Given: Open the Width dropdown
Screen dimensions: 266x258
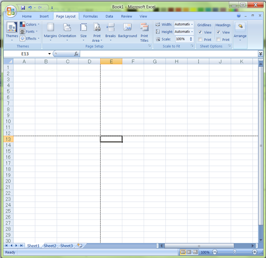Looking at the screenshot, I should pyautogui.click(x=192, y=24).
